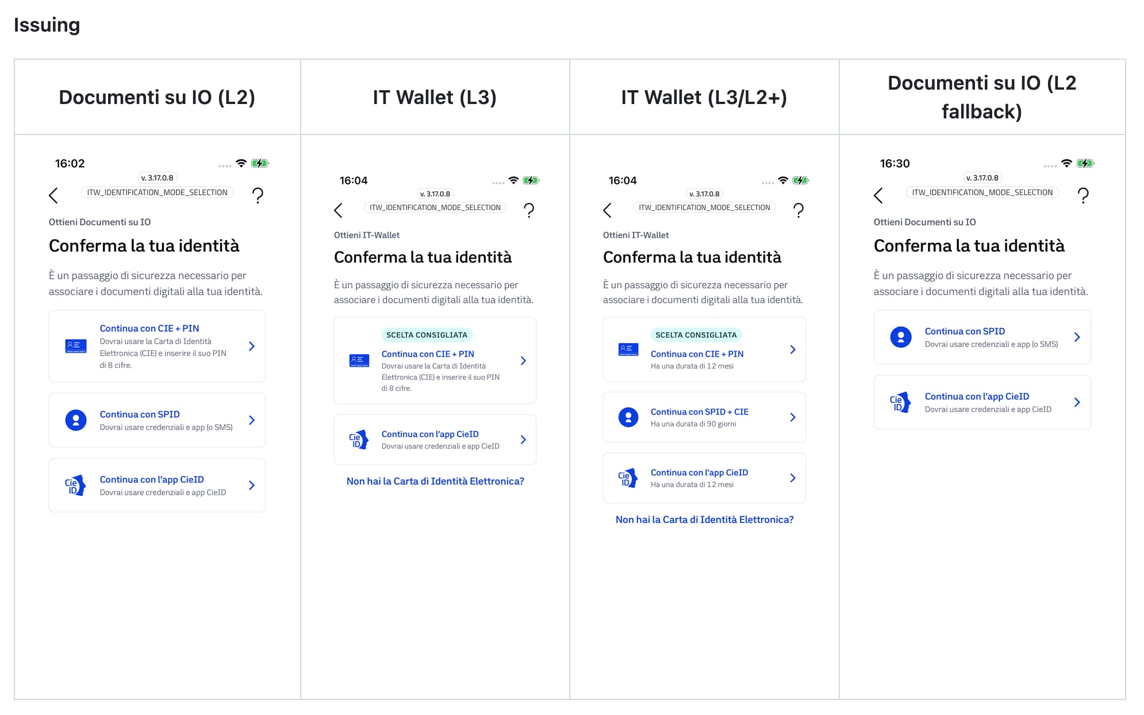
Task: Click CieID logo icon in L2 fallback screen
Action: [x=900, y=402]
